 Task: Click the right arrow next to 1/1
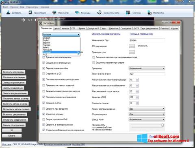[x=23, y=20]
